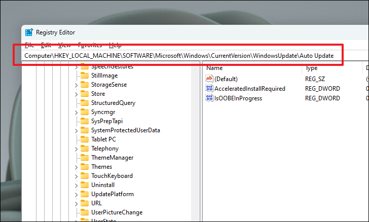Select the (Default) value name

pyautogui.click(x=226, y=79)
